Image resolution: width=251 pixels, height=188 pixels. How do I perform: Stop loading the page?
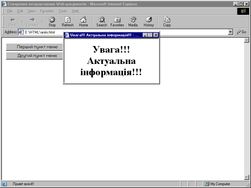pos(52,22)
